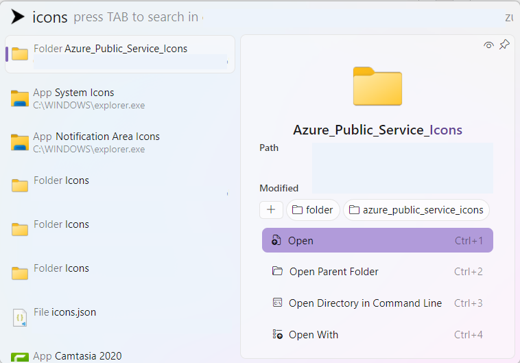
Task: Choose Open Parent Folder action
Action: coord(377,272)
